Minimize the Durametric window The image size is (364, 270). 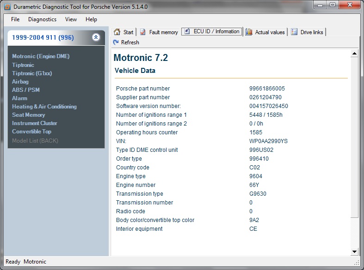[321, 5]
